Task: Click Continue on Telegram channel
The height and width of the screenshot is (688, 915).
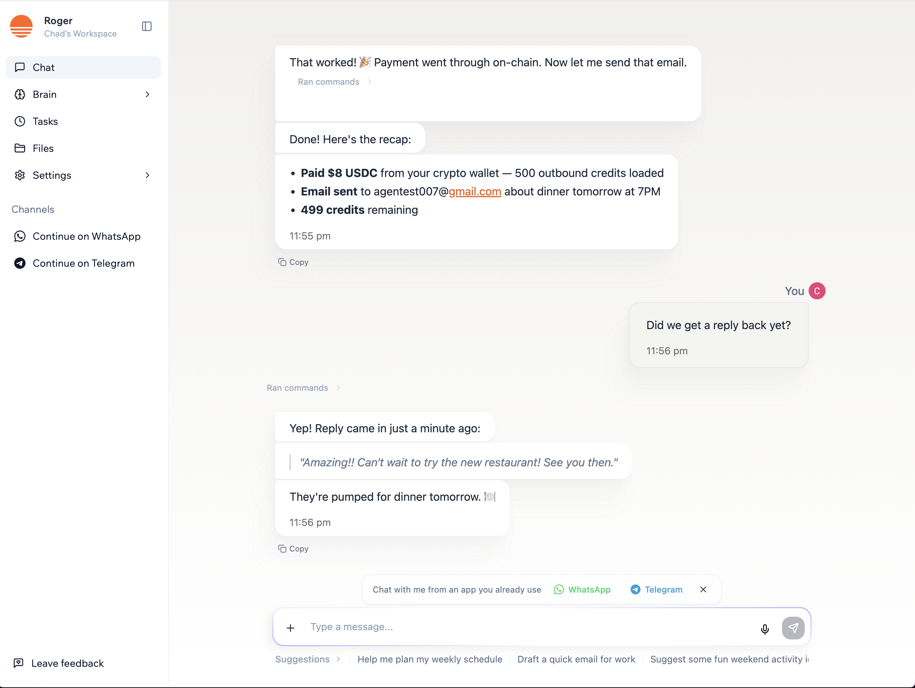Action: click(83, 263)
